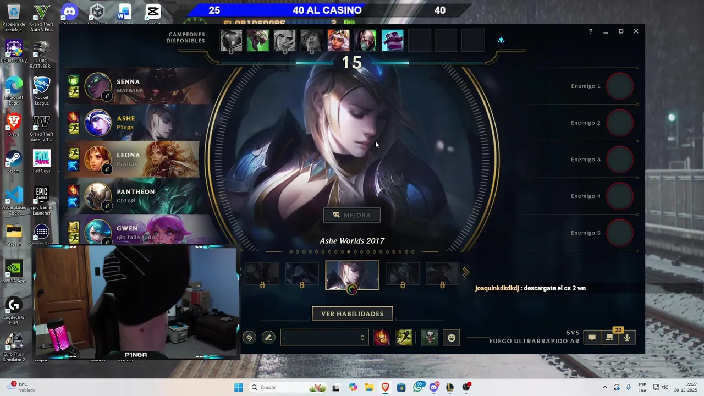
Task: Pick the Singed available champion portrait
Action: [x=366, y=41]
